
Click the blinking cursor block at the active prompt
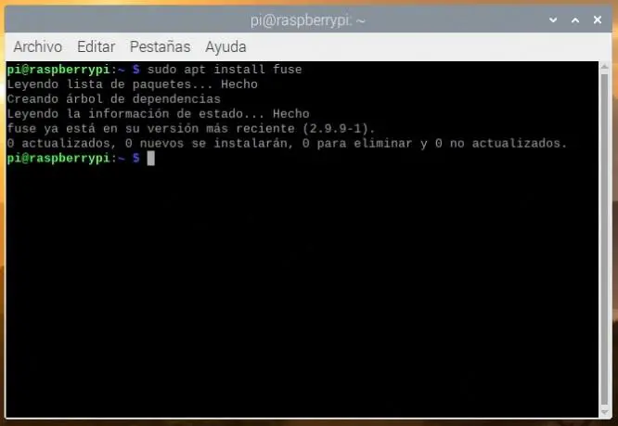[x=150, y=159]
